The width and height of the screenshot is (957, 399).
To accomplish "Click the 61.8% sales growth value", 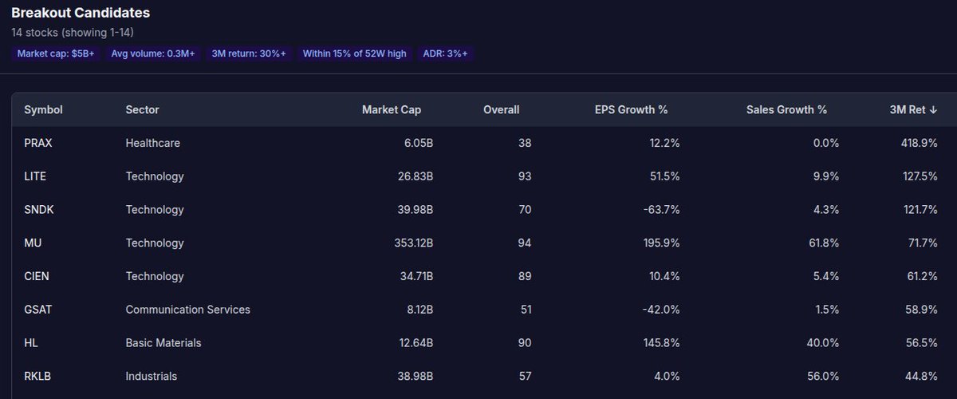I will click(825, 243).
